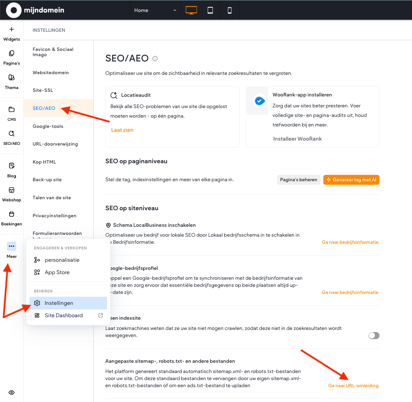Open the Meer more-options menu
The width and height of the screenshot is (412, 402).
pyautogui.click(x=12, y=246)
